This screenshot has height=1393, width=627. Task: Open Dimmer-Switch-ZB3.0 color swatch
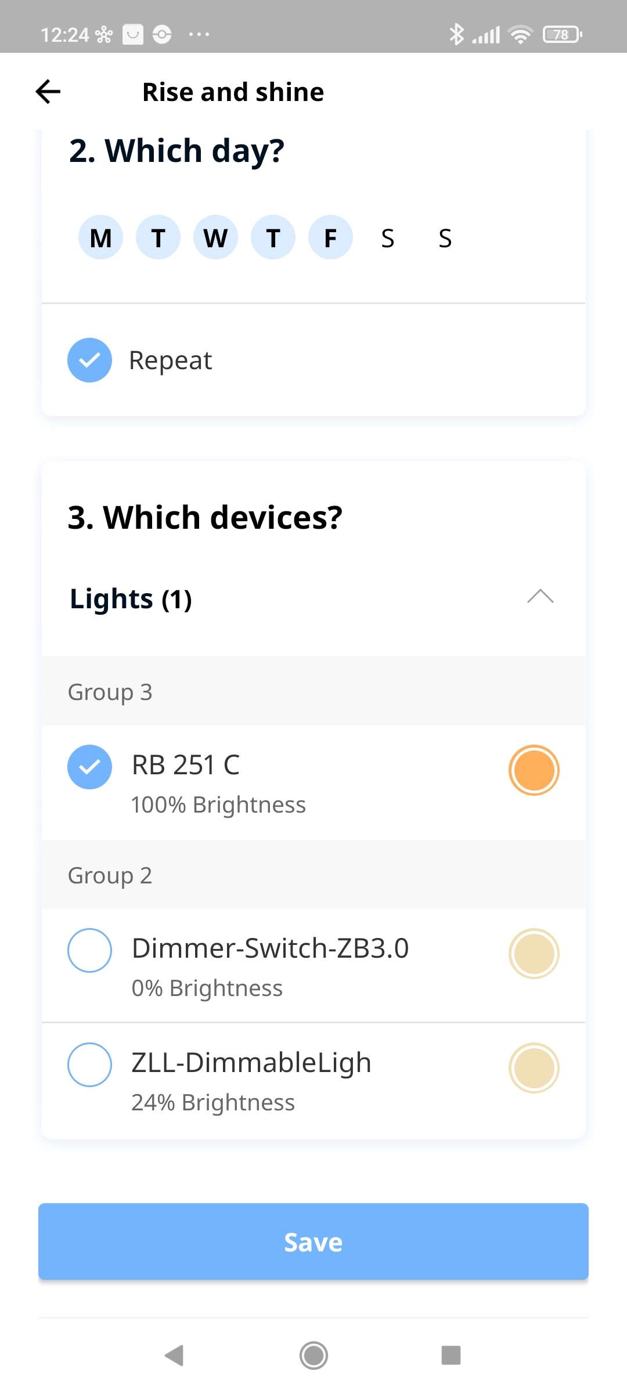pos(534,954)
